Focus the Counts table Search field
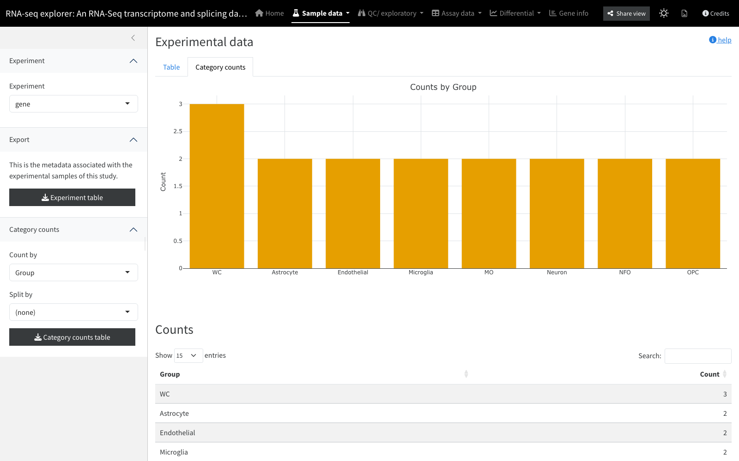739x461 pixels. [x=698, y=356]
